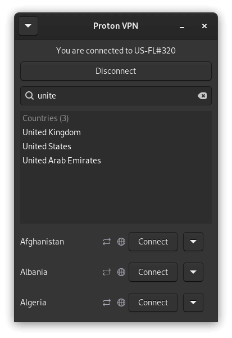
Task: Click the globe icon for Afghanistan
Action: tap(121, 242)
